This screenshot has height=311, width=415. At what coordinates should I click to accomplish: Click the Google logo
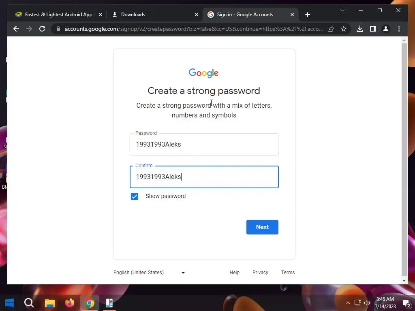pyautogui.click(x=203, y=73)
